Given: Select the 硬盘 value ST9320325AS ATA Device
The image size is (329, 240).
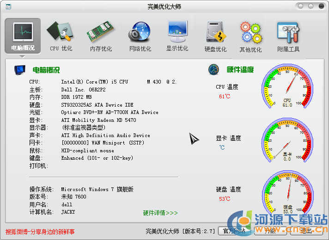Looking at the screenshot, I should (x=97, y=105).
